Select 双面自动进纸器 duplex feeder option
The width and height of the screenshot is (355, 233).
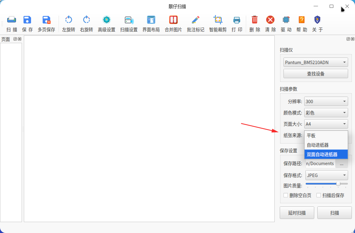click(326, 154)
